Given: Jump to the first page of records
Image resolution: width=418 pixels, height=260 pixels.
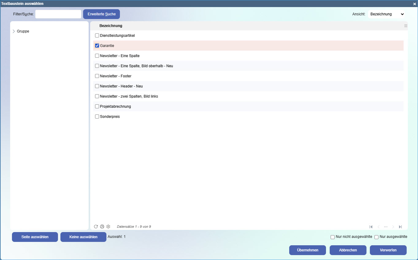Looking at the screenshot, I should click(371, 227).
